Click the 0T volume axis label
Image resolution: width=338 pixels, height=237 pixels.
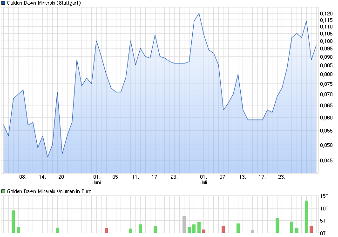pyautogui.click(x=323, y=233)
